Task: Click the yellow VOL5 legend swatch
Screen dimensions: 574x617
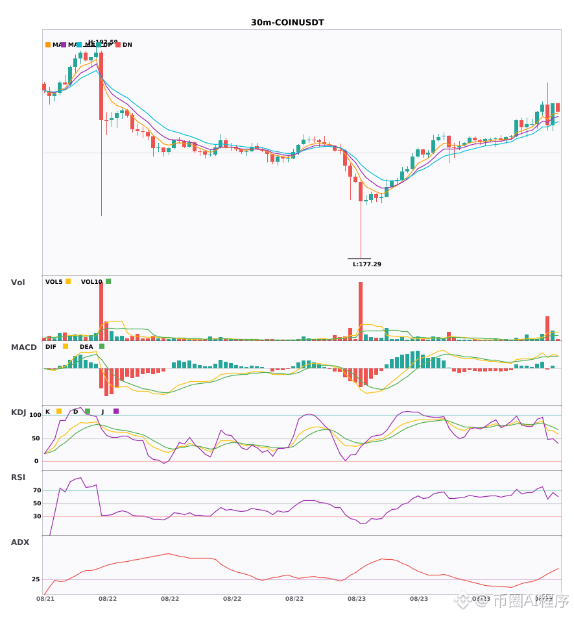Action: click(x=68, y=281)
